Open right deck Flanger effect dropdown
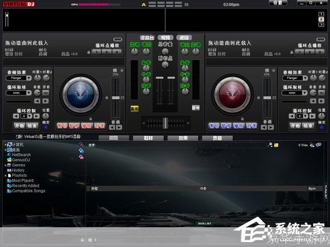Viewport: 330px width, 247px height. click(x=305, y=78)
